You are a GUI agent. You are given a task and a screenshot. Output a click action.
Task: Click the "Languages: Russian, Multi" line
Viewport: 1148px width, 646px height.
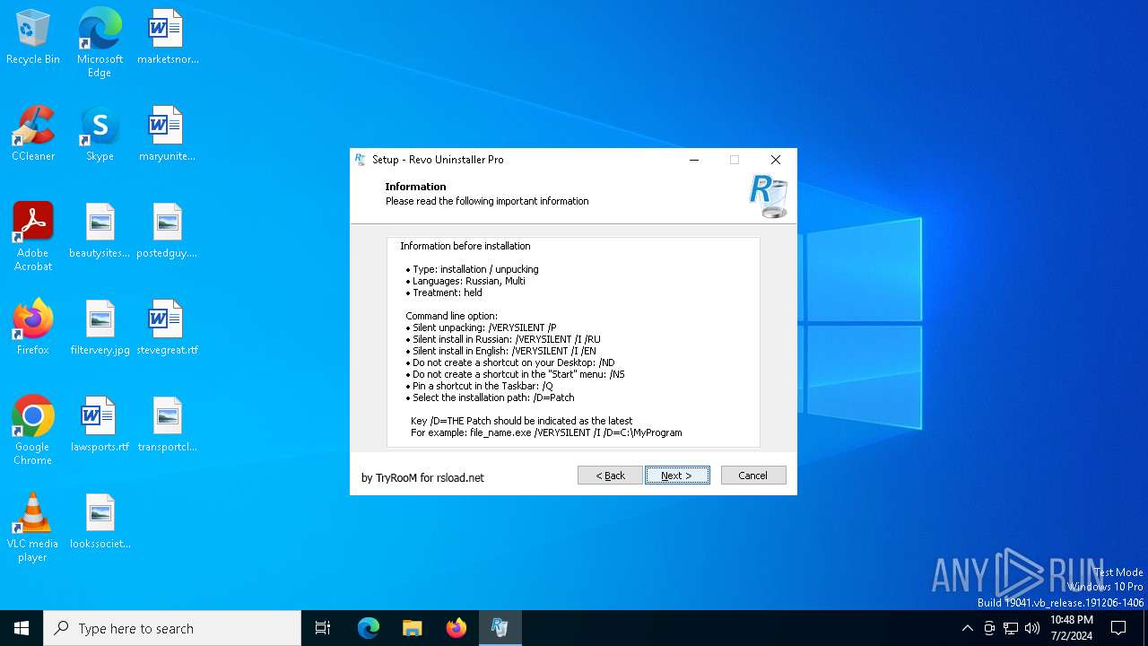pos(465,281)
